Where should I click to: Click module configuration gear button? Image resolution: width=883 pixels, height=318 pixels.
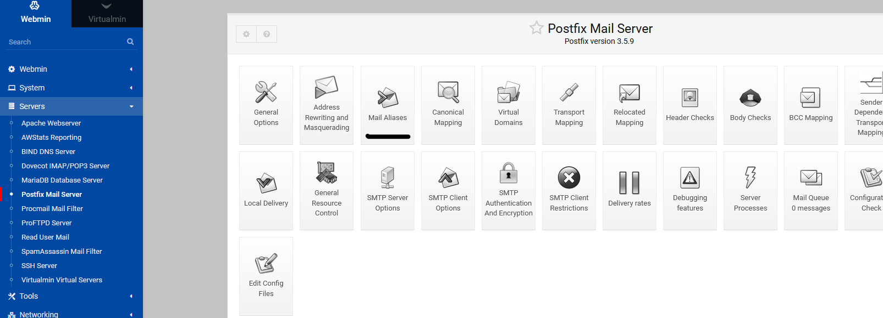(246, 34)
